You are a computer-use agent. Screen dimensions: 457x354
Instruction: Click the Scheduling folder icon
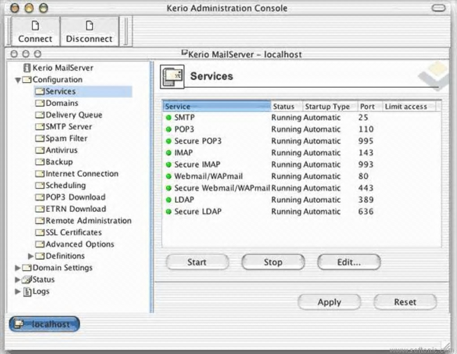39,185
